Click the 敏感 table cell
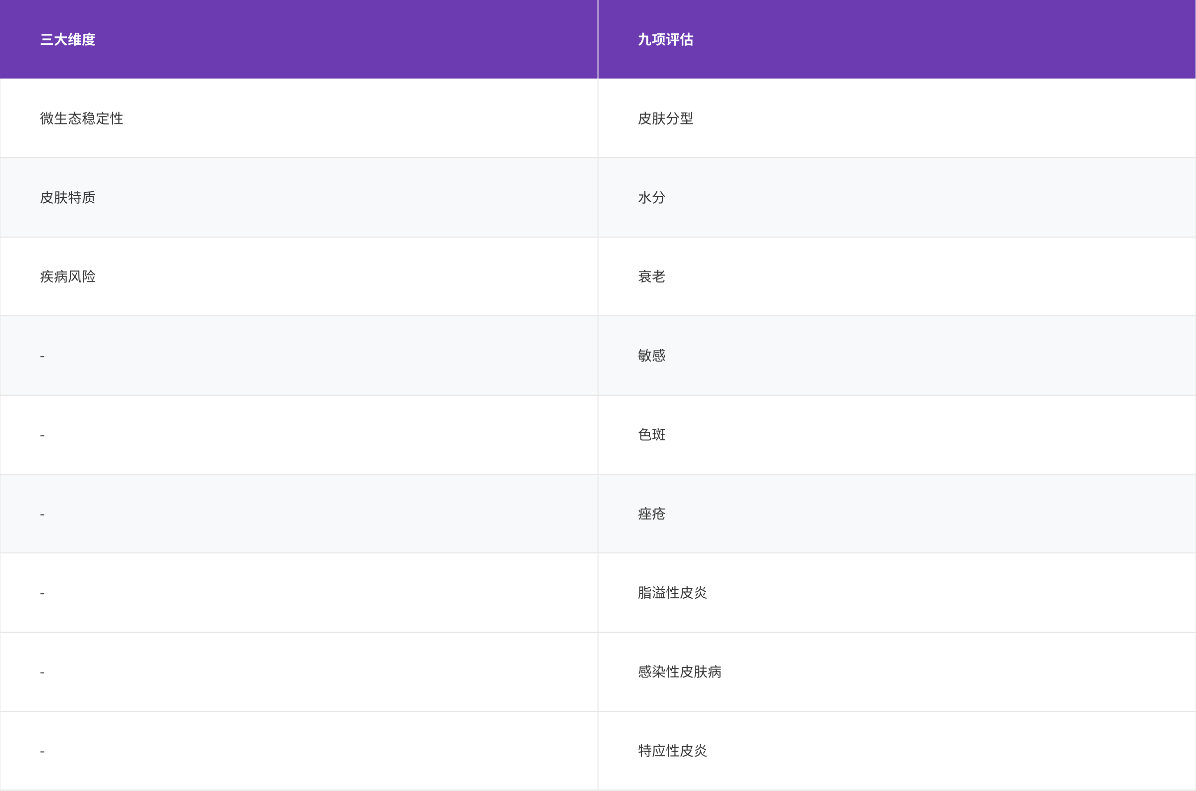Viewport: 1196px width, 791px height. 651,356
